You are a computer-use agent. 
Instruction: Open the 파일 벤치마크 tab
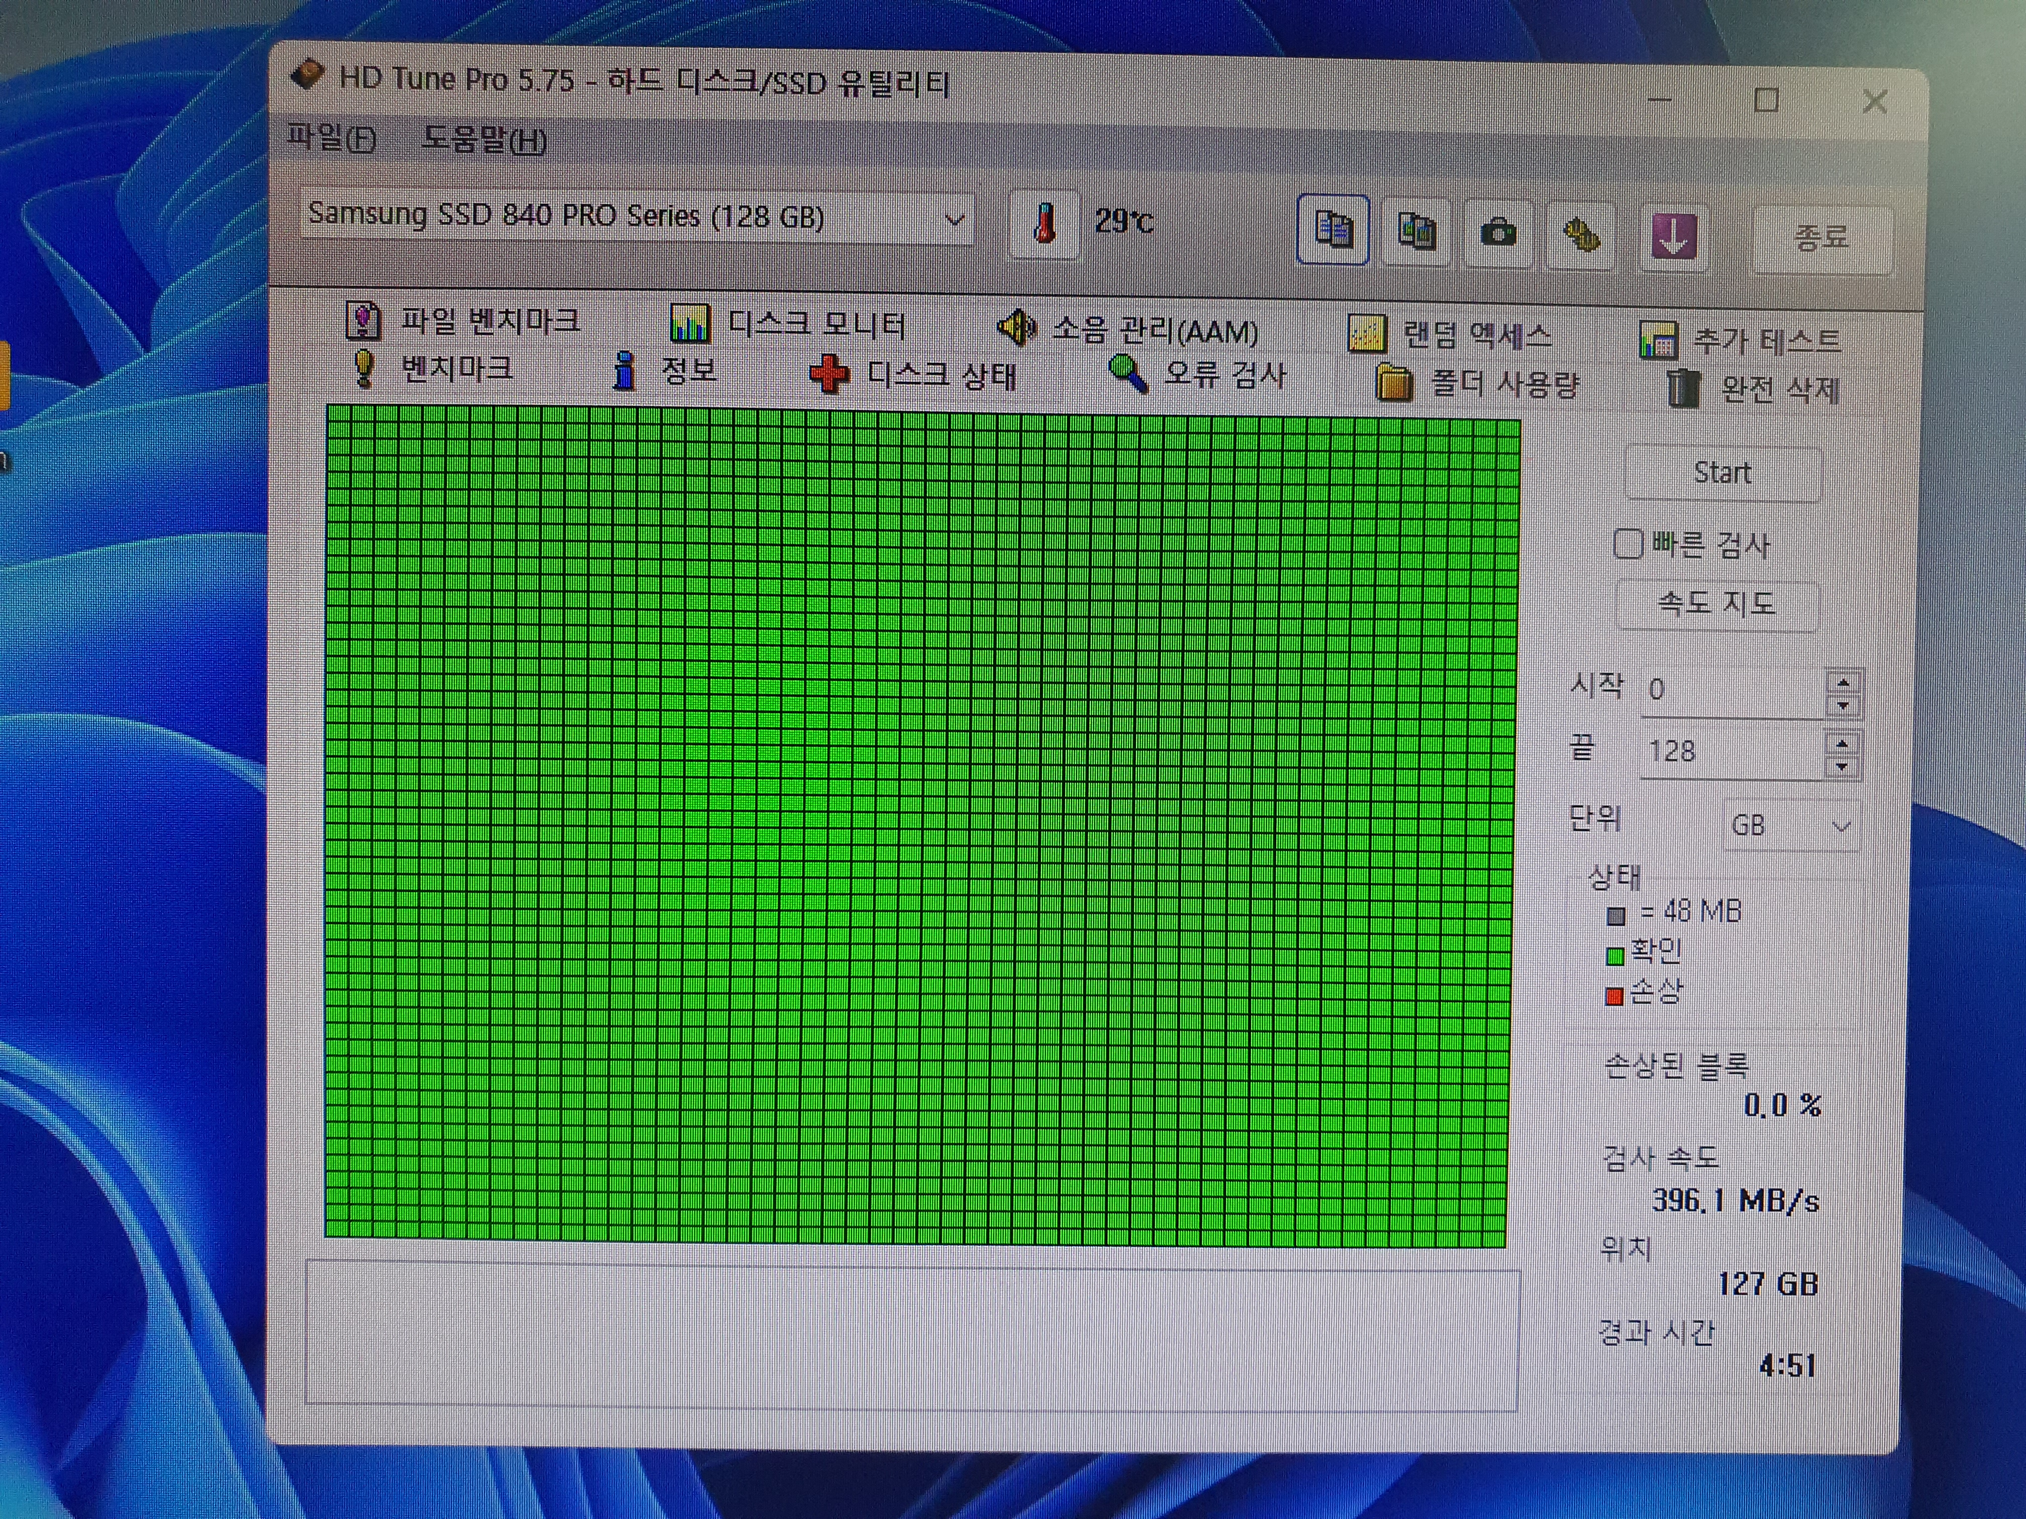(x=463, y=320)
